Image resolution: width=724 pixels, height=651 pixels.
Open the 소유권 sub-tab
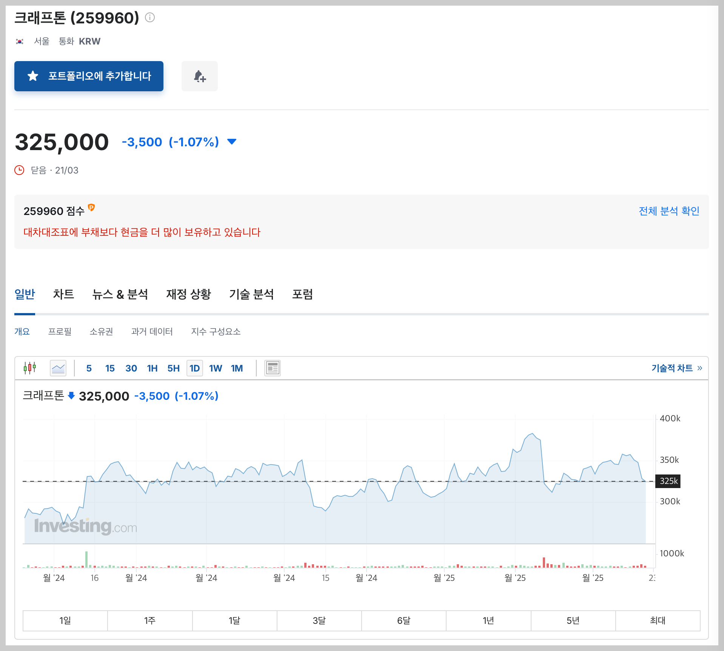(101, 332)
